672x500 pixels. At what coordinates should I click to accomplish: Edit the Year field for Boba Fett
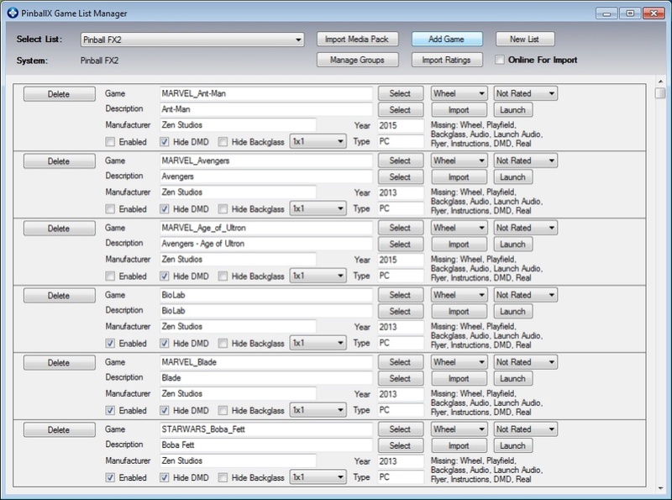pyautogui.click(x=401, y=461)
